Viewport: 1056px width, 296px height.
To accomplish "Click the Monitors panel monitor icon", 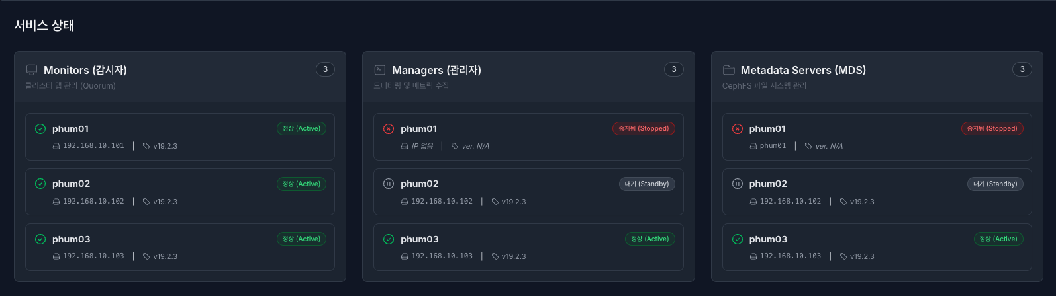I will pos(31,70).
